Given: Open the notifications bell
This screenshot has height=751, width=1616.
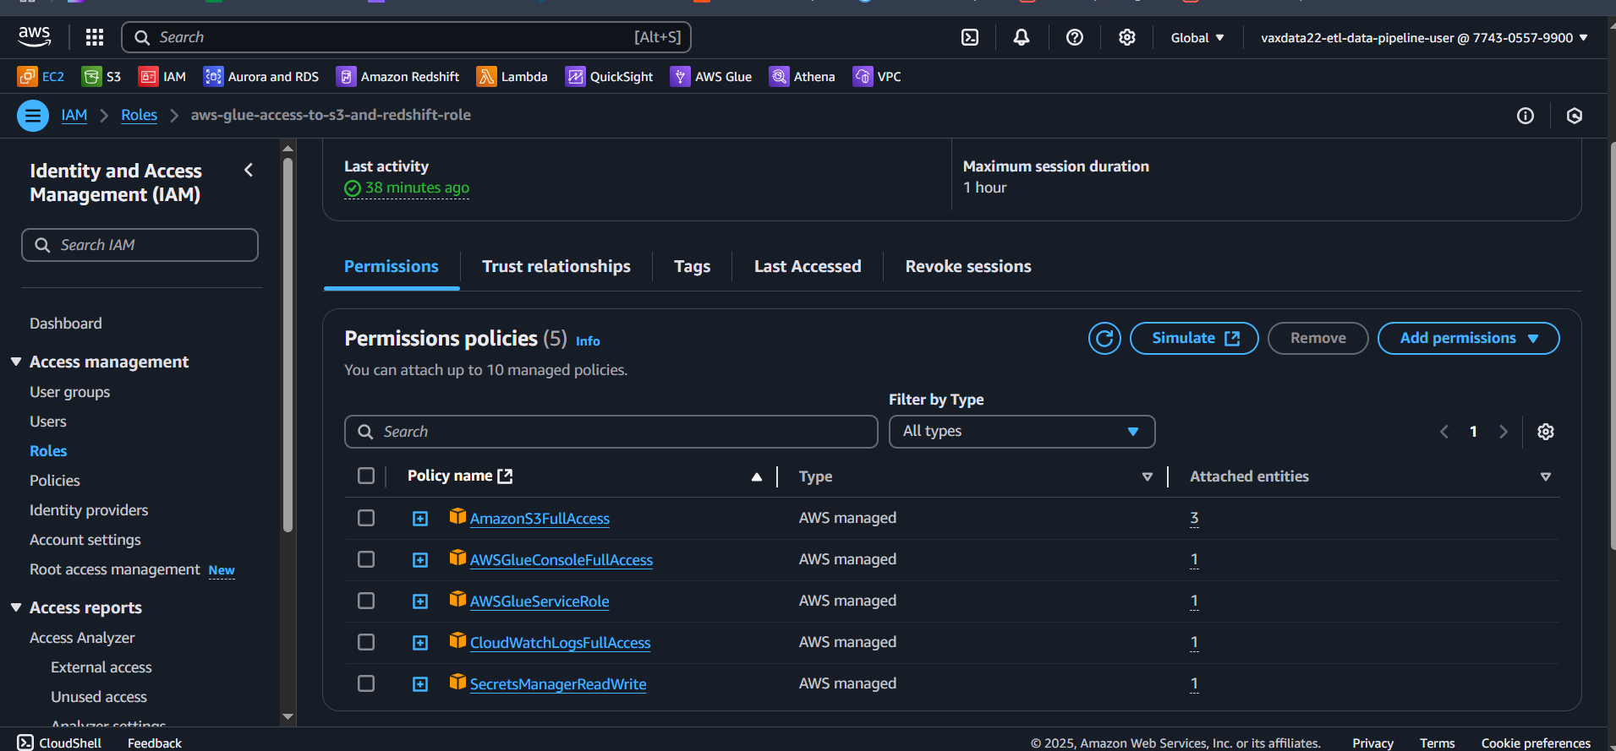Looking at the screenshot, I should [1022, 37].
